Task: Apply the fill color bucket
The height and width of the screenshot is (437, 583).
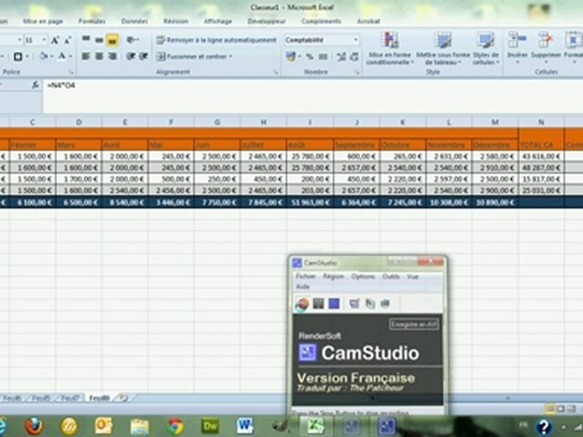Action: 44,56
